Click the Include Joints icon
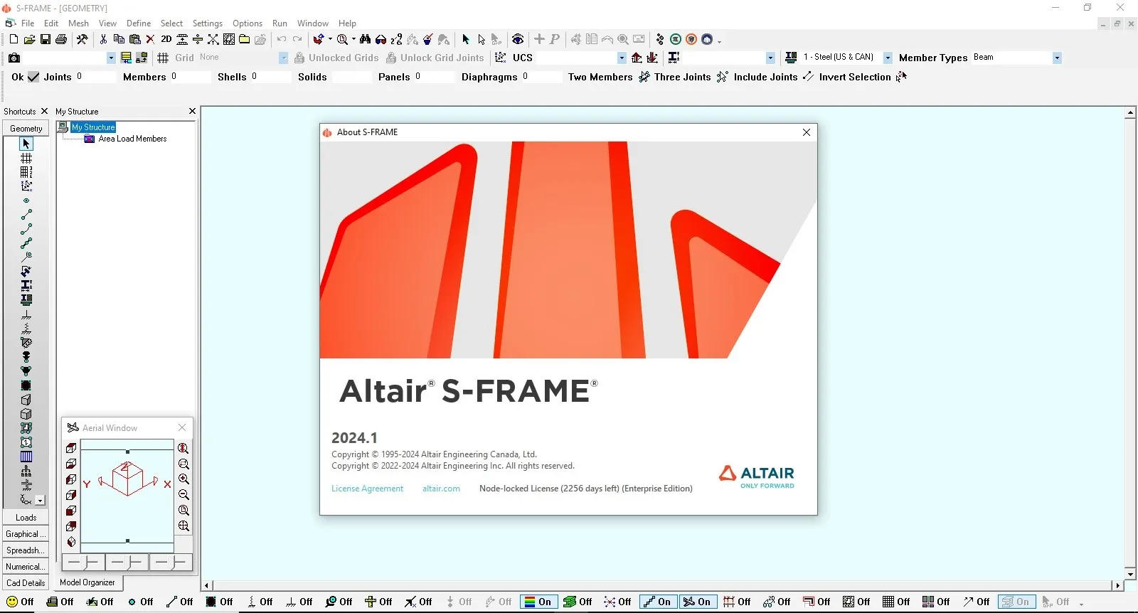This screenshot has width=1138, height=613. point(808,77)
